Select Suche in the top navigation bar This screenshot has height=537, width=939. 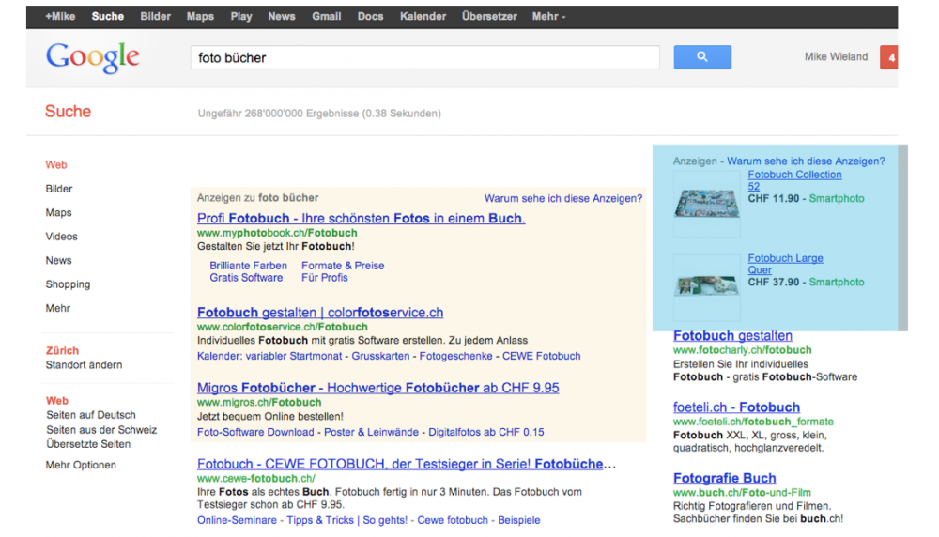(x=108, y=17)
